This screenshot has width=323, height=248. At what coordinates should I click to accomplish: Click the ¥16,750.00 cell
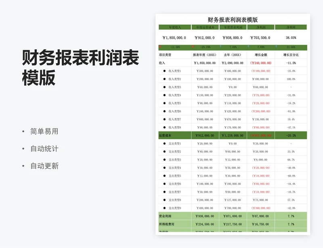click(260, 224)
